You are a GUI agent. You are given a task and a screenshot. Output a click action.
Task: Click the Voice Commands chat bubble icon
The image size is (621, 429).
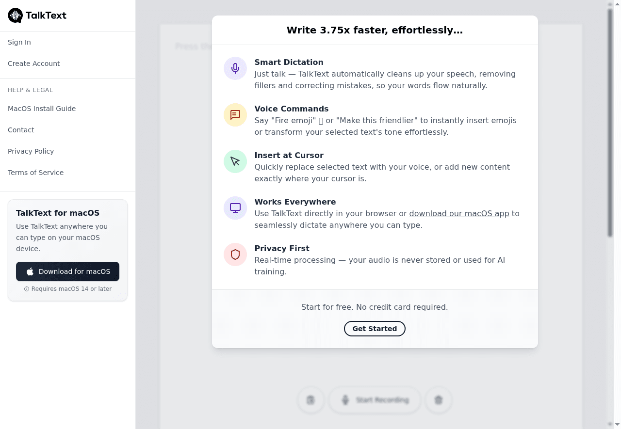coord(235,115)
